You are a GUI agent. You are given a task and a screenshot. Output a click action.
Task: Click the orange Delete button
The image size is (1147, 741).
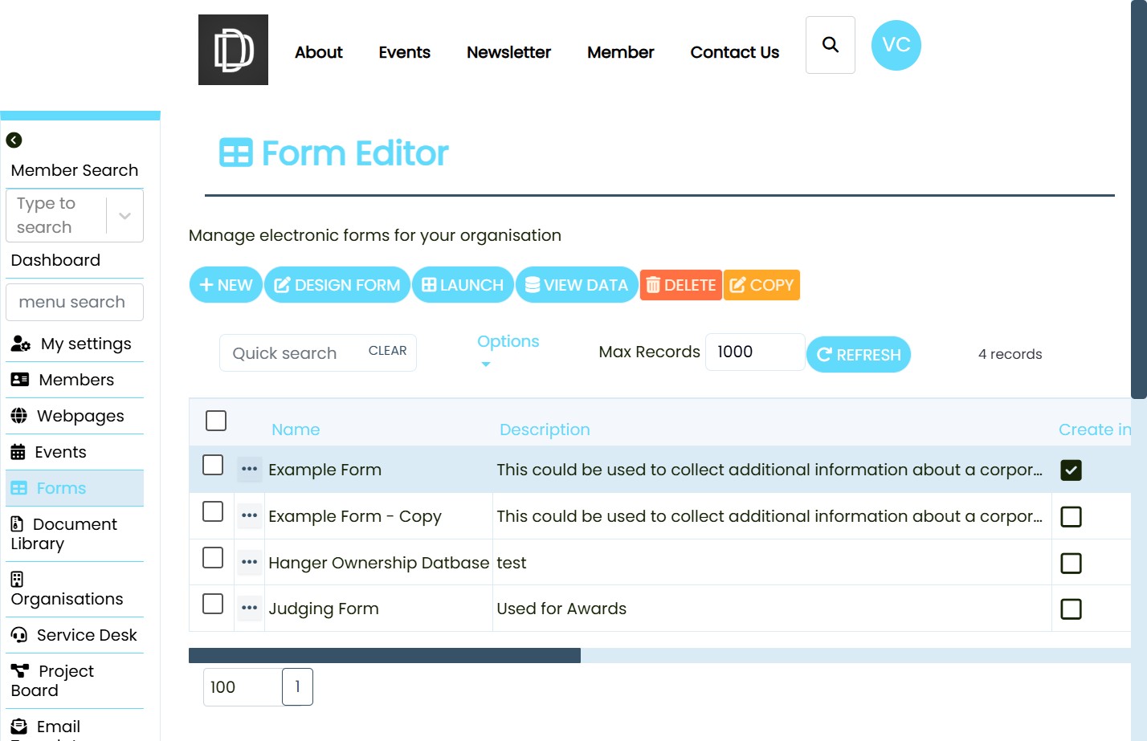[x=680, y=285]
